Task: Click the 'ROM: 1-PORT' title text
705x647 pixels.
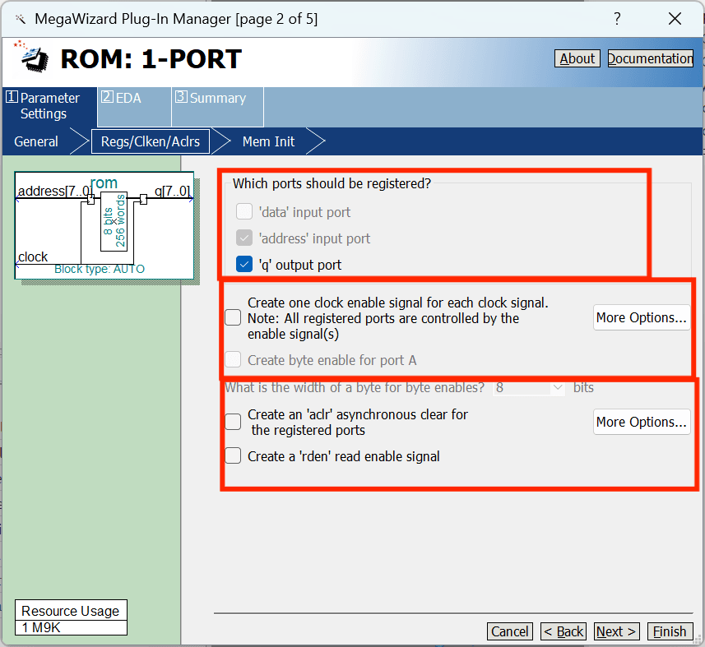Action: point(151,59)
